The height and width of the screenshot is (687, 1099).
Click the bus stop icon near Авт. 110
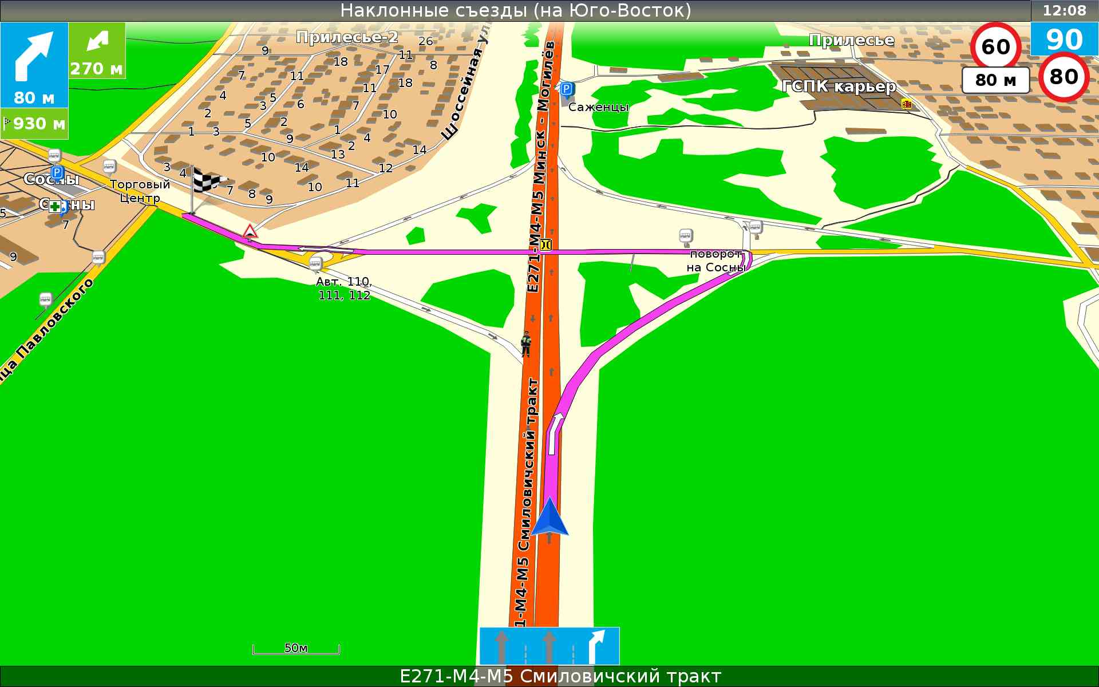point(315,263)
